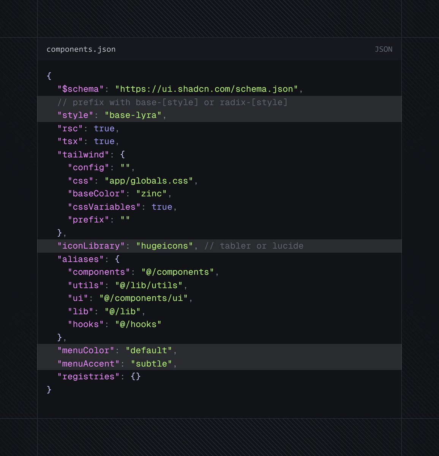Click the "registries" key
Viewport: 439px width, 456px height.
click(88, 377)
